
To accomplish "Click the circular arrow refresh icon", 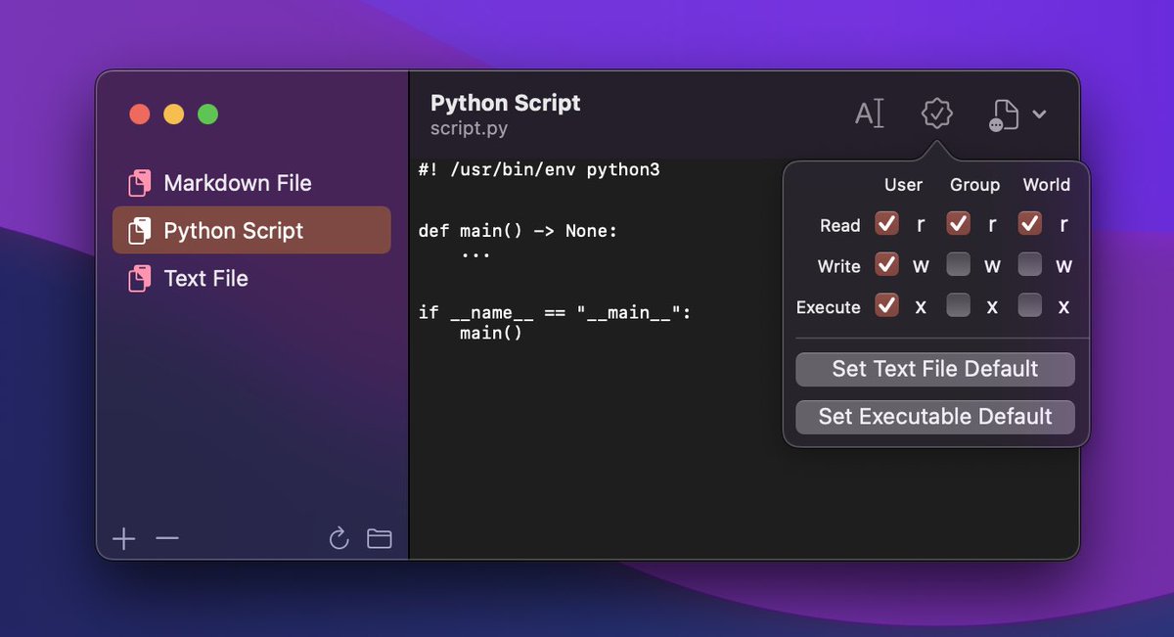I will point(339,538).
